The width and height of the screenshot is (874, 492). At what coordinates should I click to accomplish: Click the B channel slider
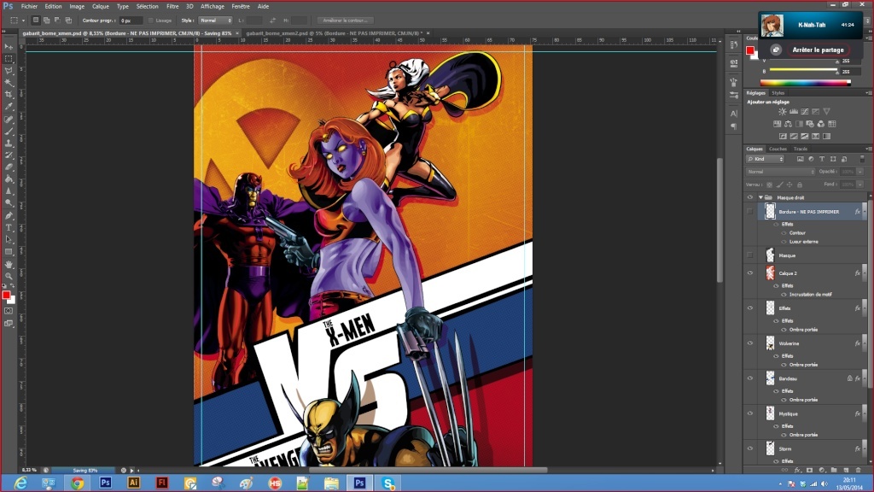click(x=803, y=71)
